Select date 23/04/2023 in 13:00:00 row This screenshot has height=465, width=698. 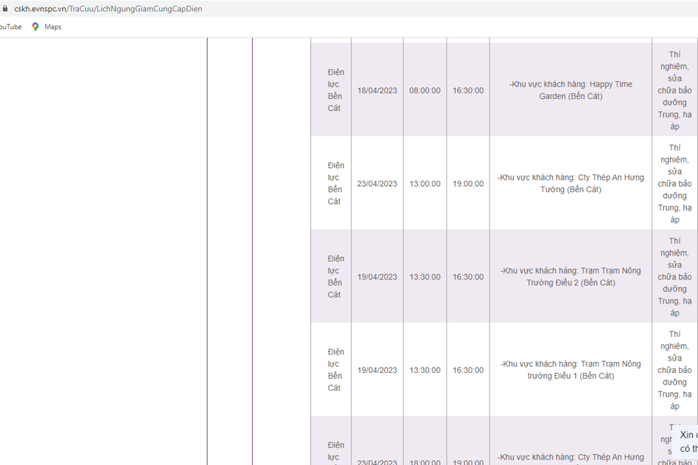coord(377,183)
